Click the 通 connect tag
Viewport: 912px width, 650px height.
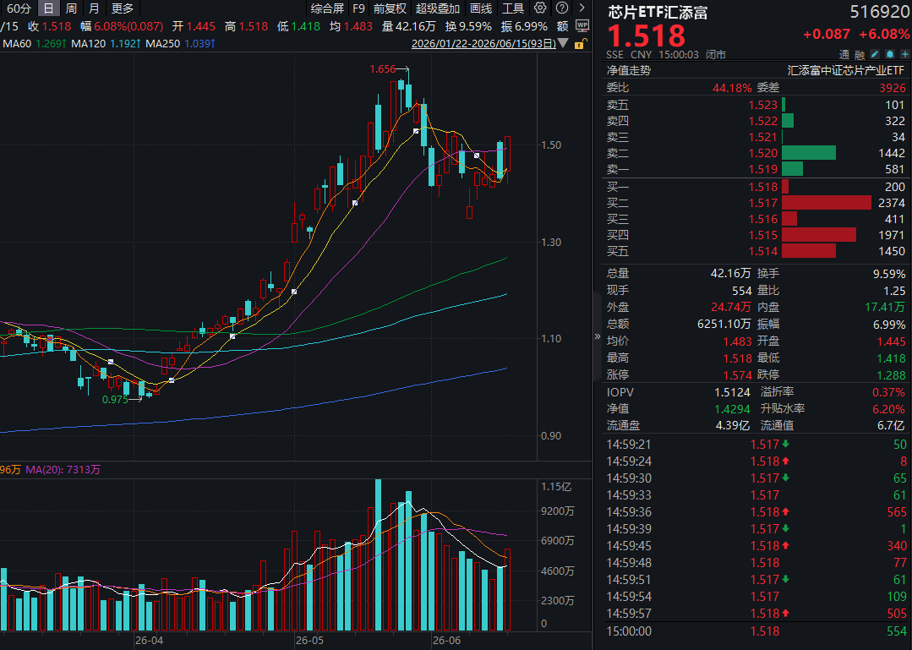pyautogui.click(x=844, y=55)
